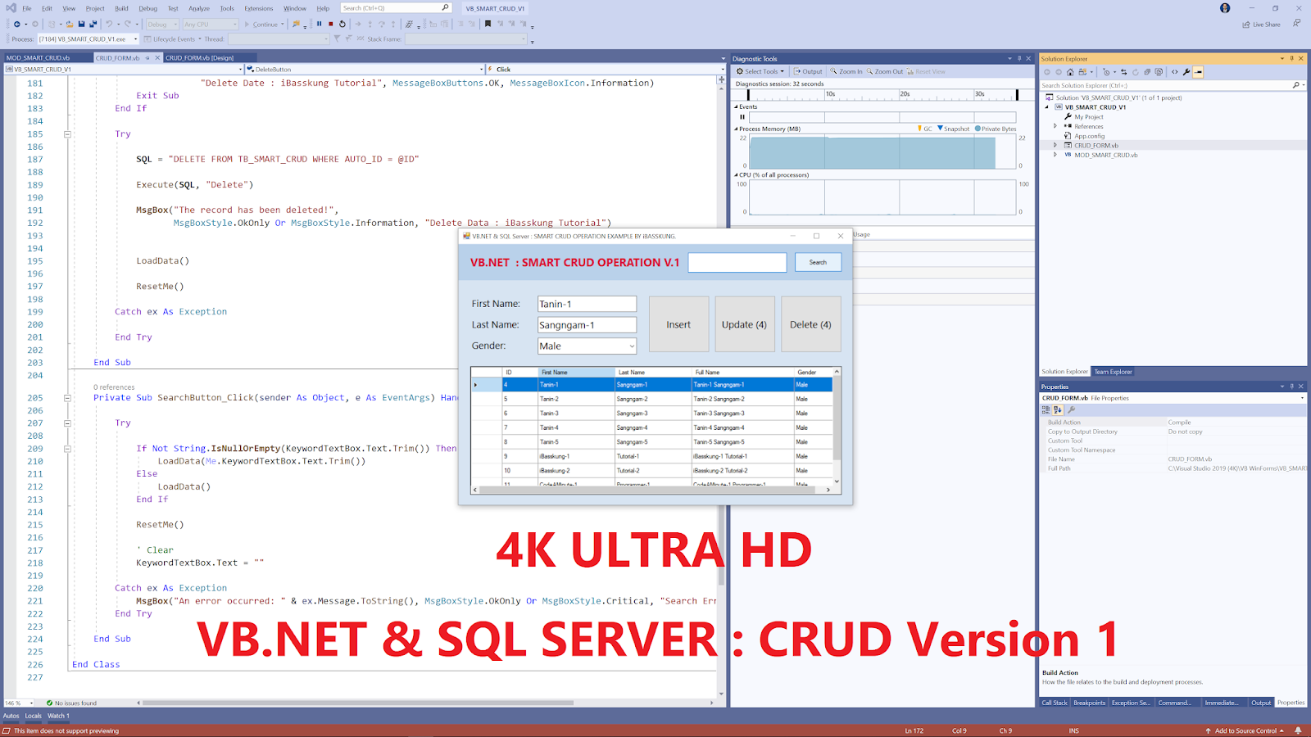Open the Analyze menu
The width and height of the screenshot is (1311, 737).
pyautogui.click(x=199, y=9)
